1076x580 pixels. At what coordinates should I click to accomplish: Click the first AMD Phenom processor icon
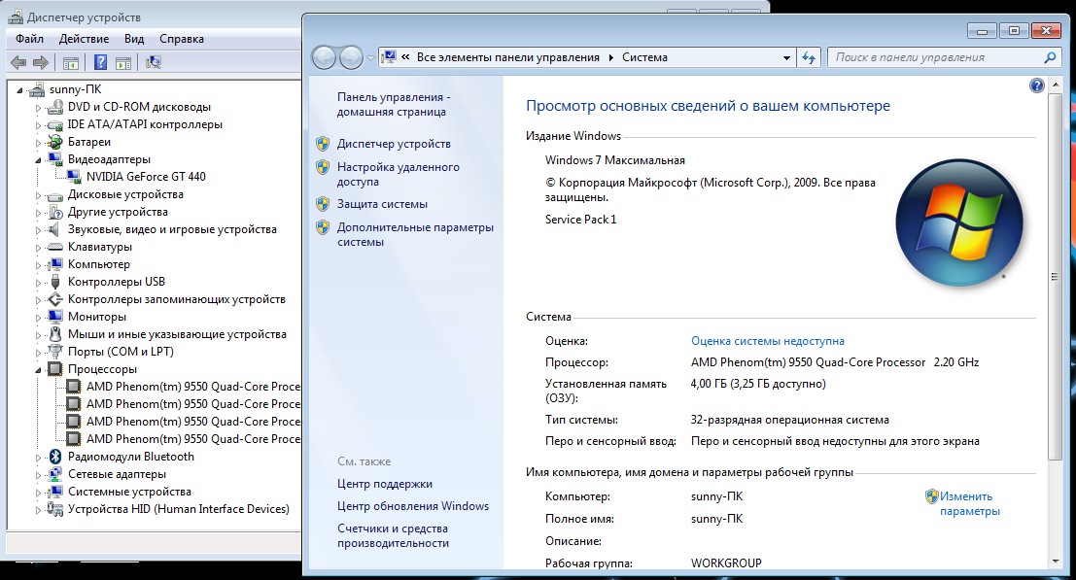[74, 387]
